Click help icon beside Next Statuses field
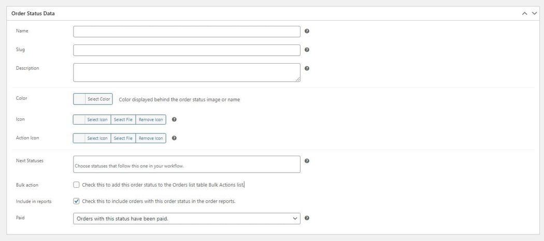The width and height of the screenshot is (544, 241). (307, 161)
